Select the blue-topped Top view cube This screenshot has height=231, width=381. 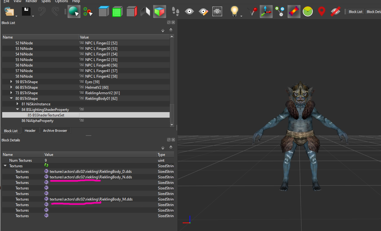point(104,12)
